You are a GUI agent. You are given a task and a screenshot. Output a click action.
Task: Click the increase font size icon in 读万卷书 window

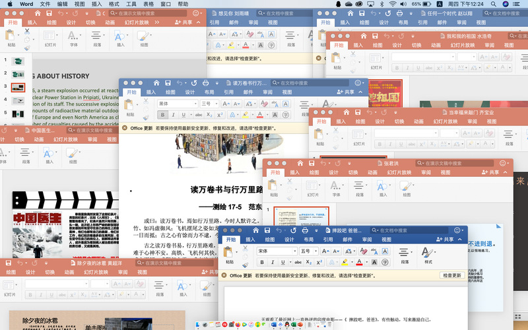226,104
